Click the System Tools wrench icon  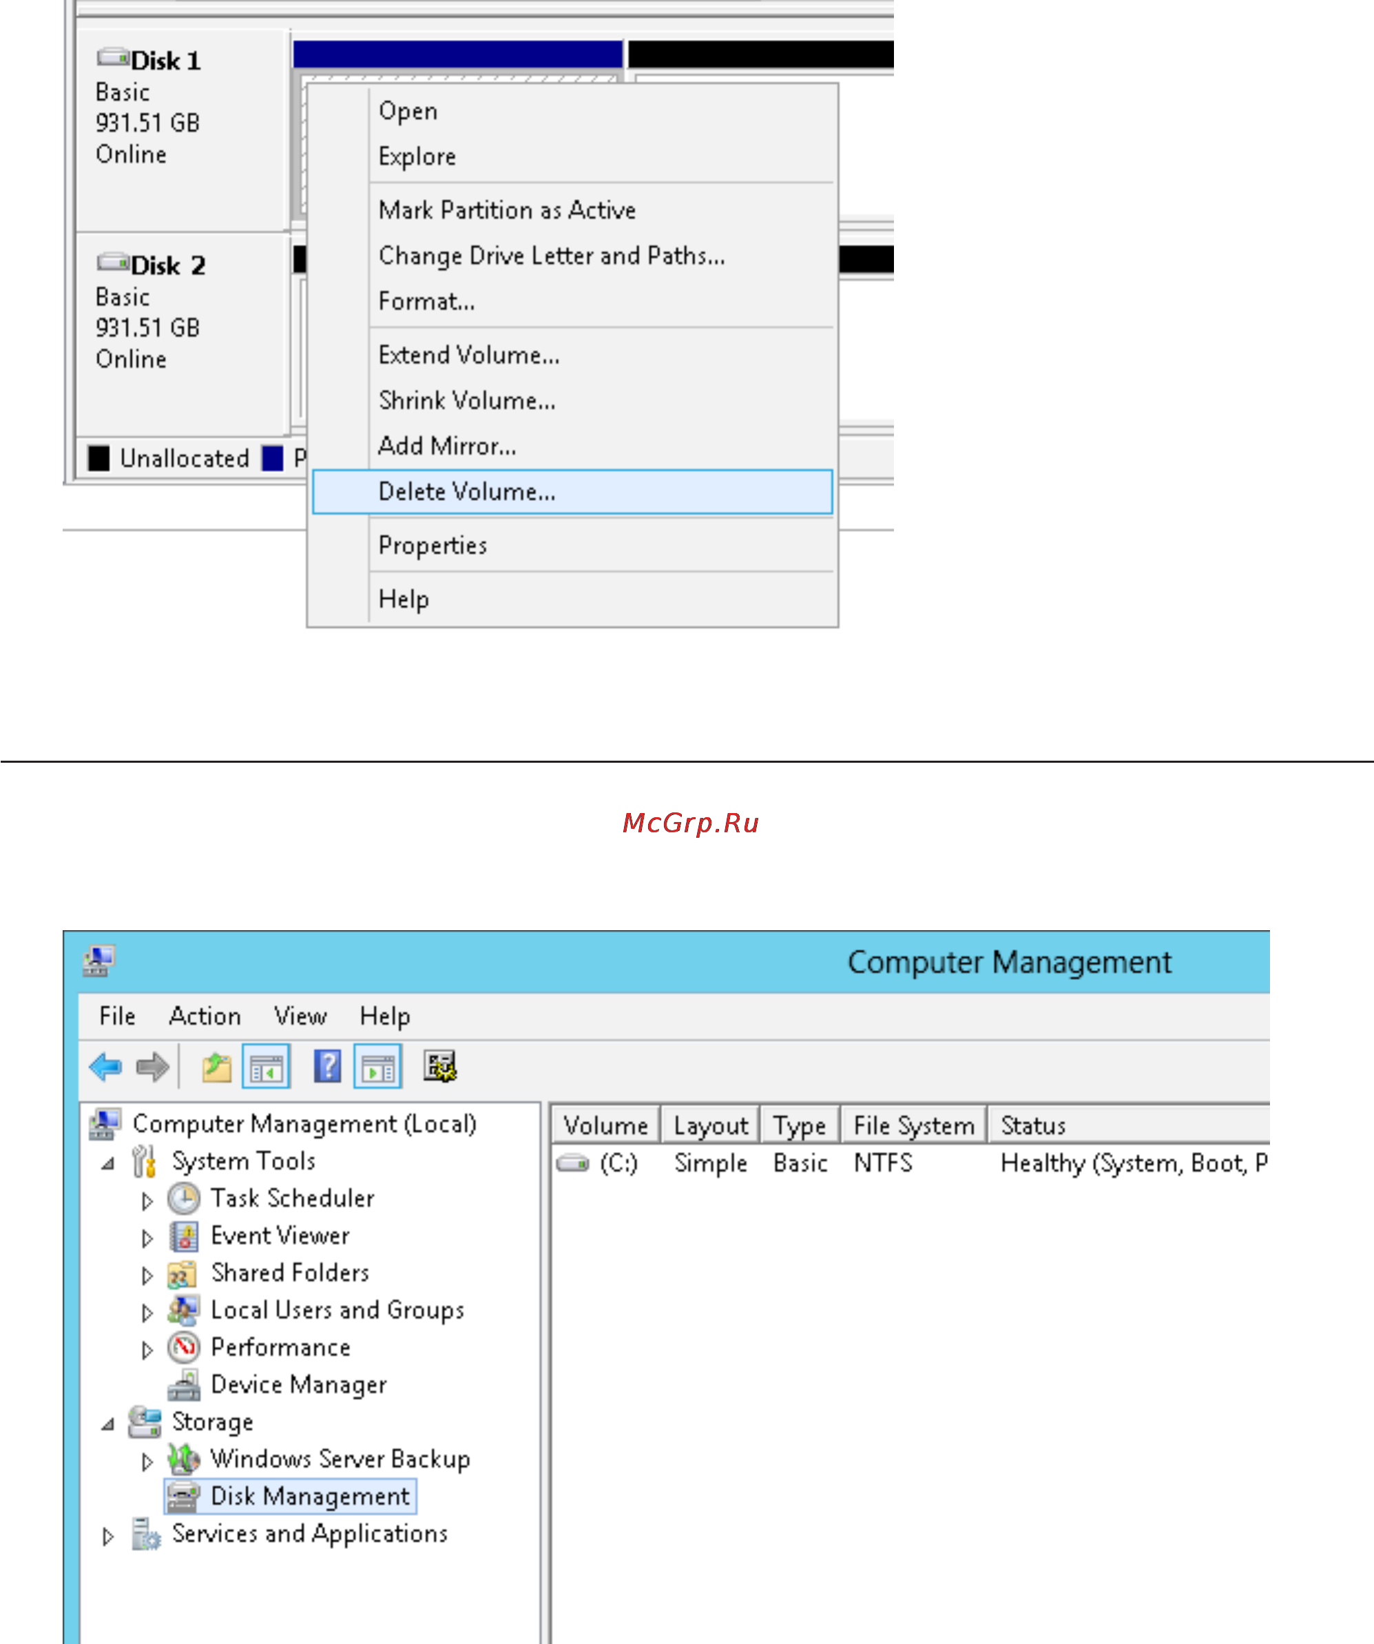[x=144, y=1162]
